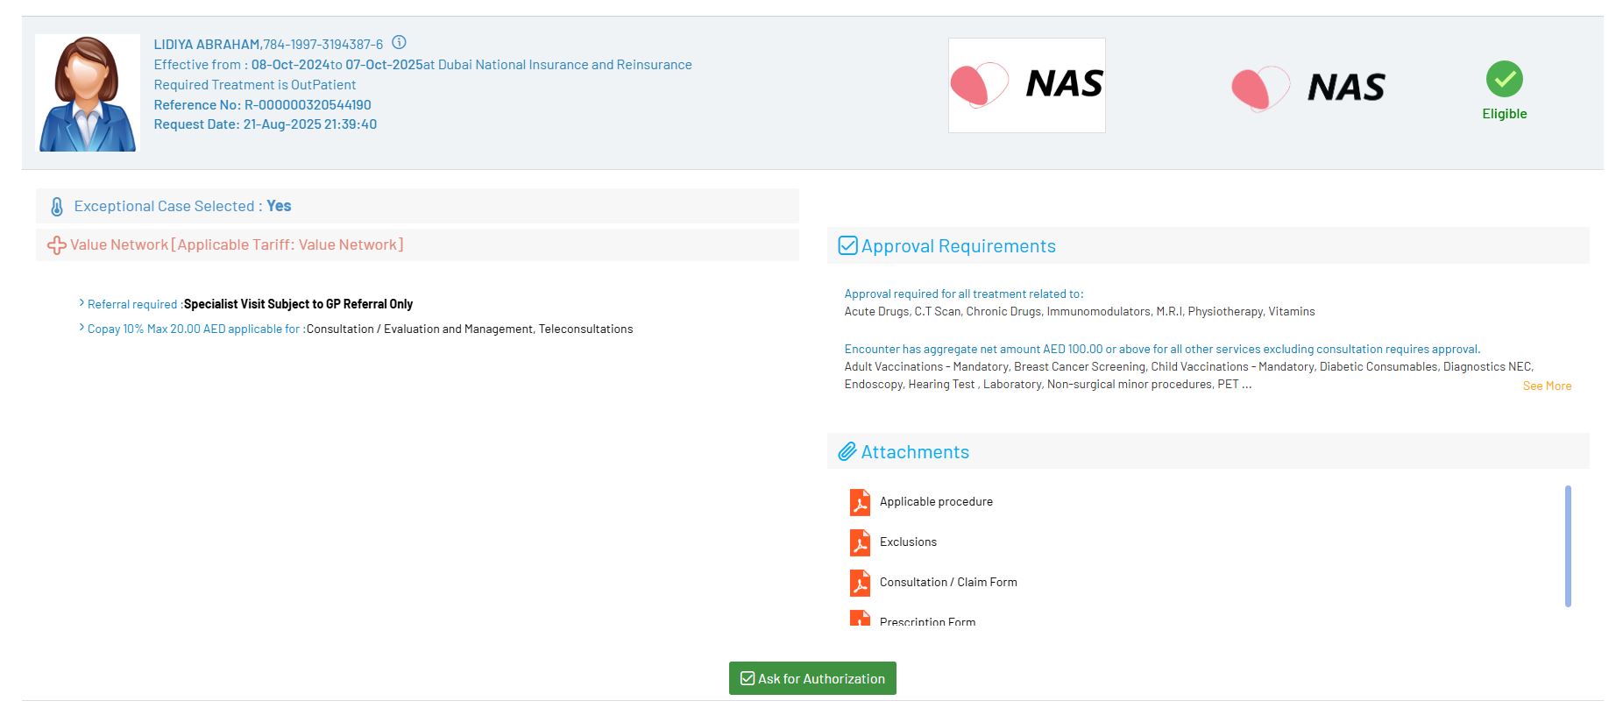Click the Reference No R-000000320544190 text
Screen dimensions: 1623x708
[263, 104]
